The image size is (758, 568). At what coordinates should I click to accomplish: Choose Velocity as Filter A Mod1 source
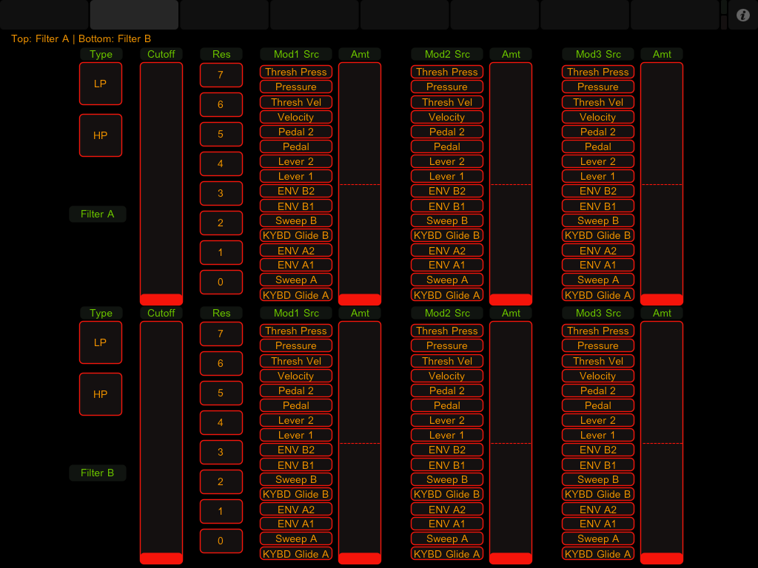[x=296, y=117]
